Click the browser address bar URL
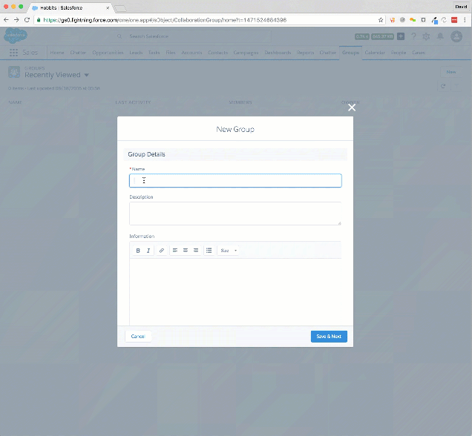The image size is (472, 436). (165, 20)
